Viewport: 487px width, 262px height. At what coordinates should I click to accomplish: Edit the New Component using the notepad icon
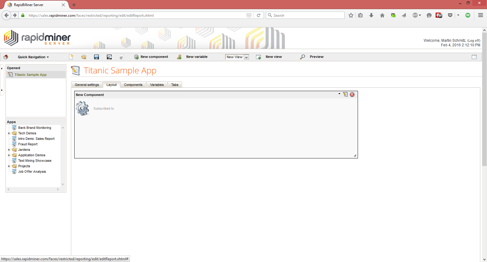pyautogui.click(x=345, y=94)
